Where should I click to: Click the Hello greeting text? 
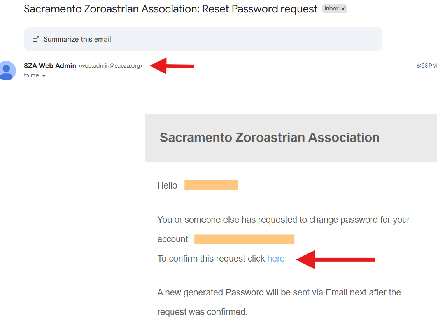[x=167, y=185]
